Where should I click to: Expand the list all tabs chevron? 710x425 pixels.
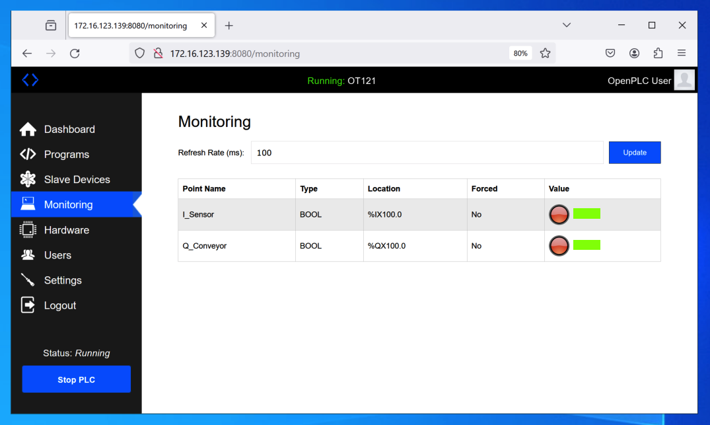[567, 25]
